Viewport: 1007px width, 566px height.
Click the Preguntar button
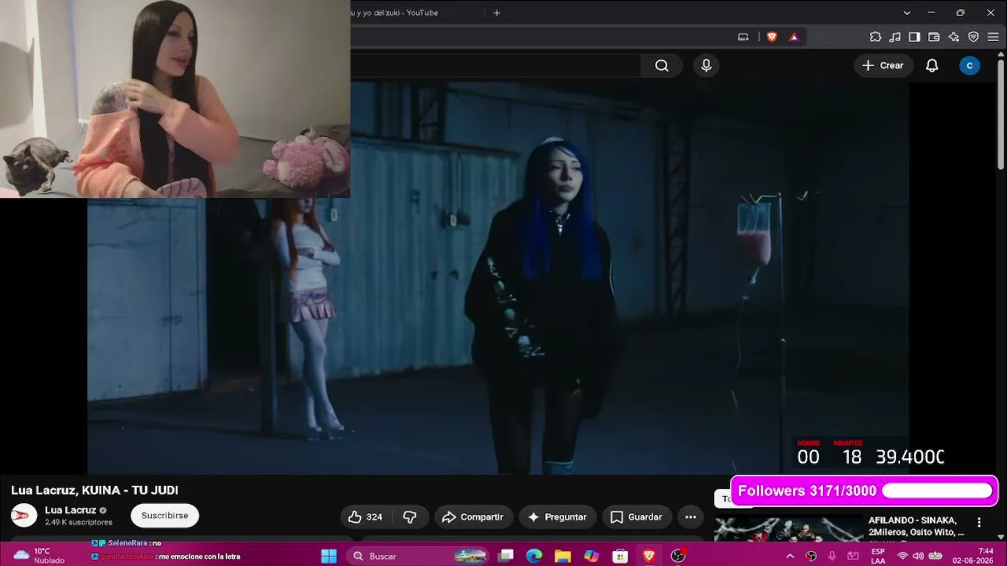pyautogui.click(x=557, y=516)
